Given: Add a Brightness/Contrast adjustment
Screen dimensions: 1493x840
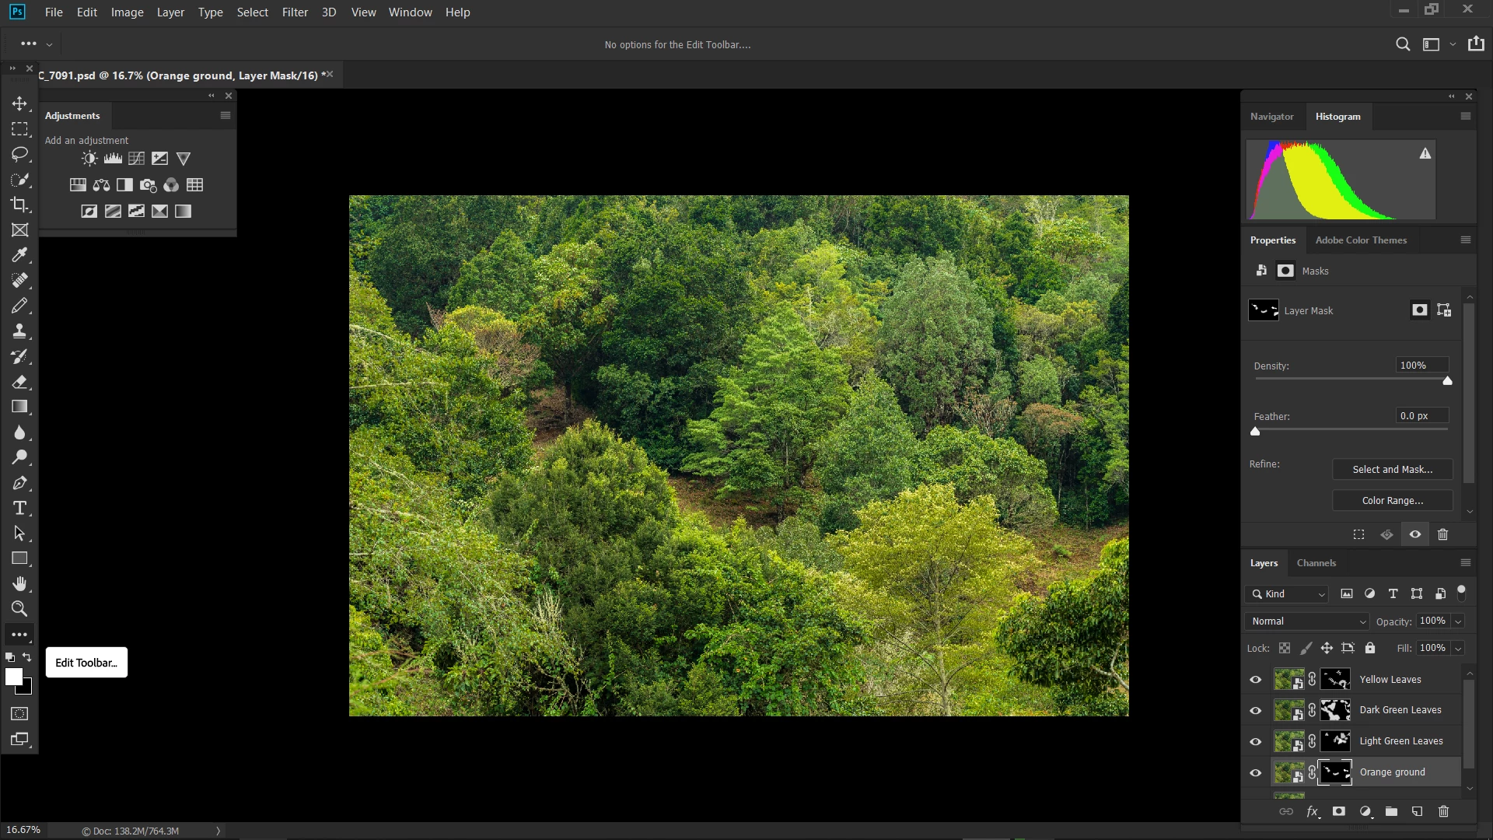Looking at the screenshot, I should coord(89,159).
